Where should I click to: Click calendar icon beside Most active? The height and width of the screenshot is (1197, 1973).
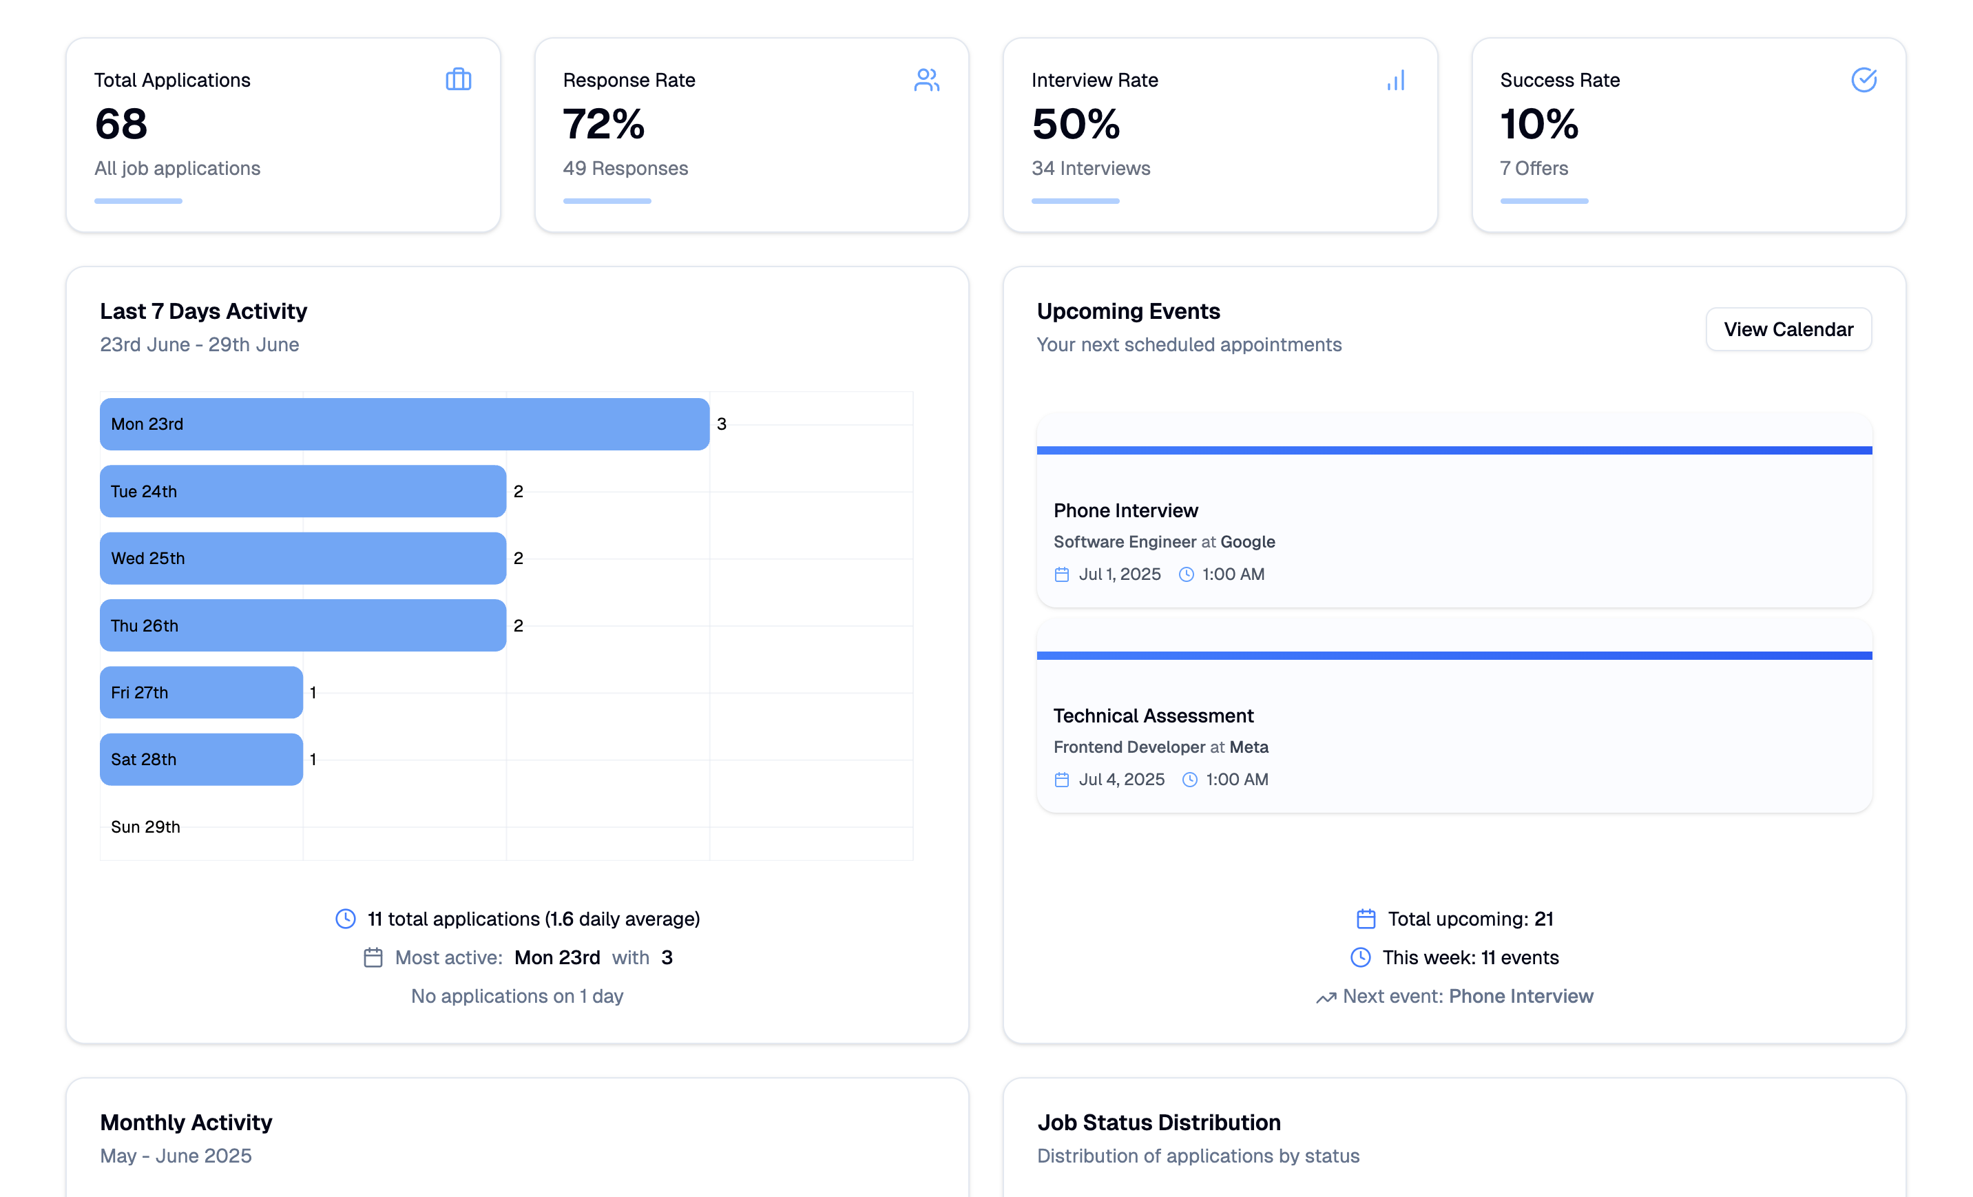(x=373, y=959)
